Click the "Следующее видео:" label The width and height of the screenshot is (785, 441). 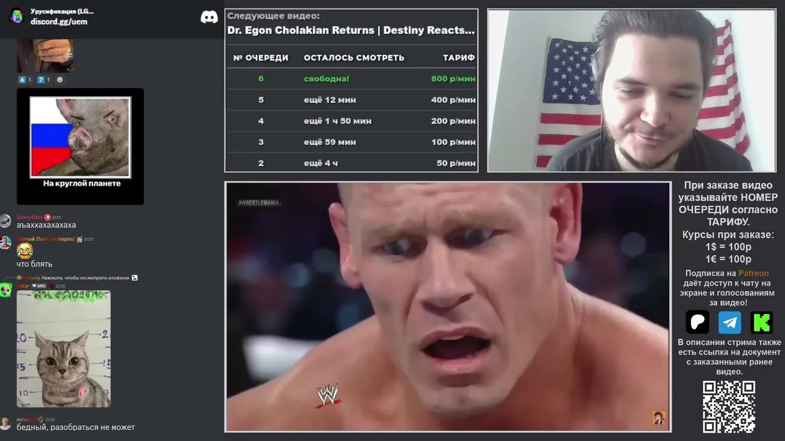pyautogui.click(x=273, y=17)
